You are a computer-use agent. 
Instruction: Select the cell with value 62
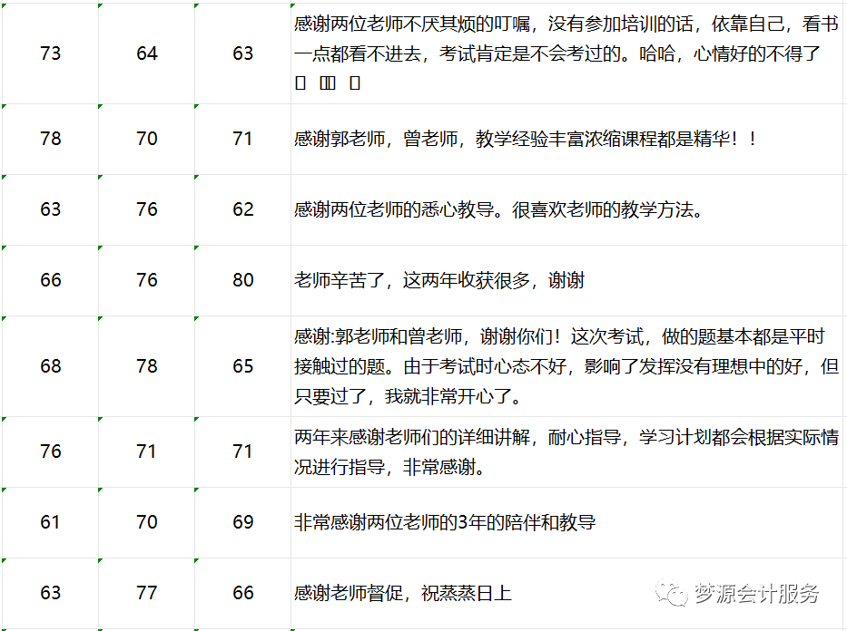(242, 209)
